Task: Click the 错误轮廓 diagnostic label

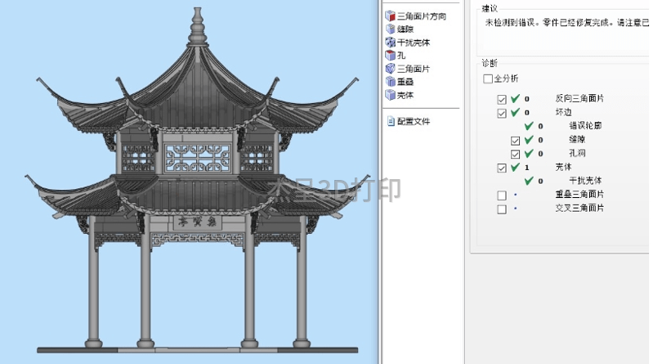Action: click(585, 127)
